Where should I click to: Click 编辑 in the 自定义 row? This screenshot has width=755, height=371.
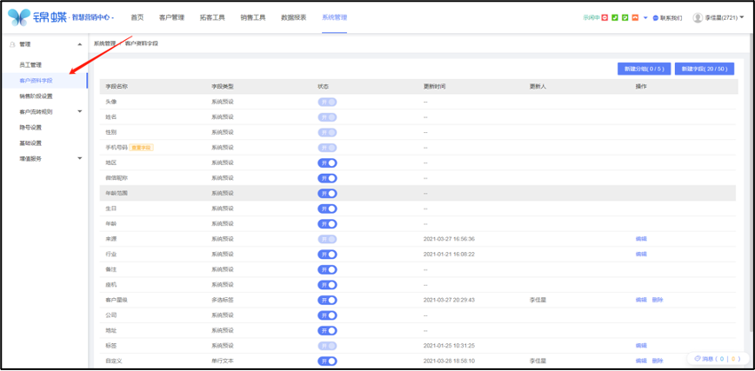641,361
